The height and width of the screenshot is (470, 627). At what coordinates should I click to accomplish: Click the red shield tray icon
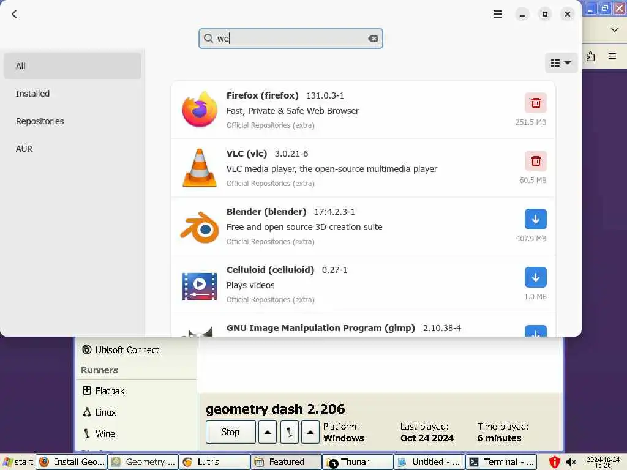coord(554,462)
